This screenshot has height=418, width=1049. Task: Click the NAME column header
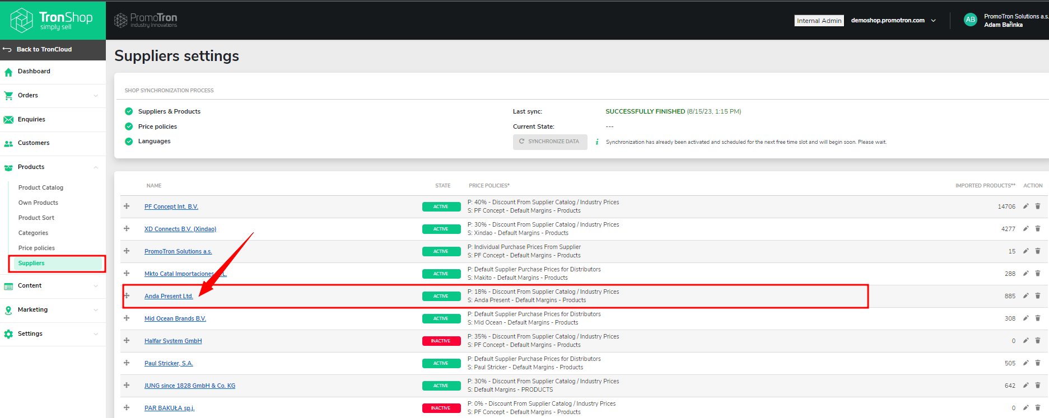(x=154, y=186)
